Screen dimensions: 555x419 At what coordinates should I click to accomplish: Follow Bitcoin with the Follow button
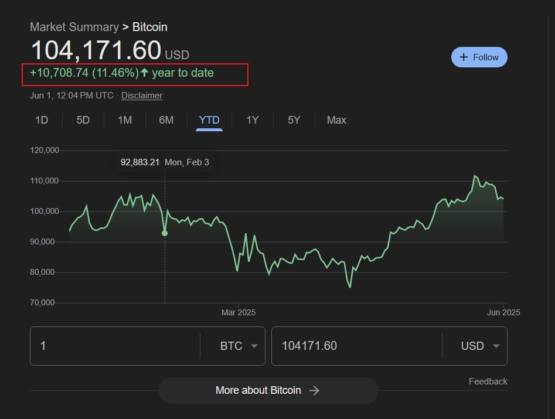pos(479,57)
